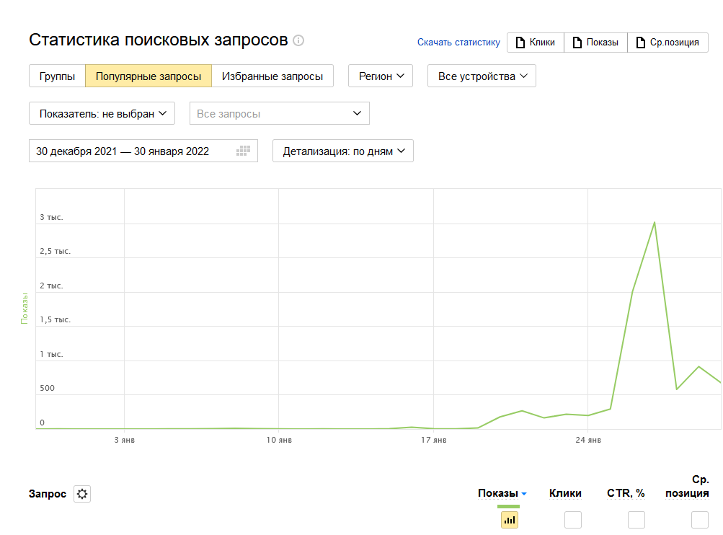Viewport: 723px width, 535px height.
Task: Click the 17 янв axis label
Action: pyautogui.click(x=433, y=440)
